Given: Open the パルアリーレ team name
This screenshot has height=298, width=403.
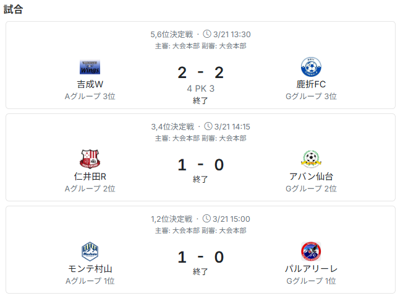Looking at the screenshot, I should (311, 269).
